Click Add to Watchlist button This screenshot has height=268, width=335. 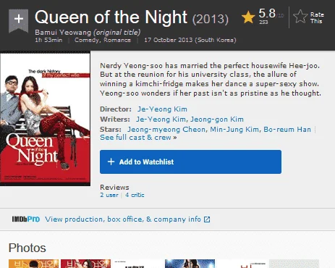pyautogui.click(x=190, y=162)
